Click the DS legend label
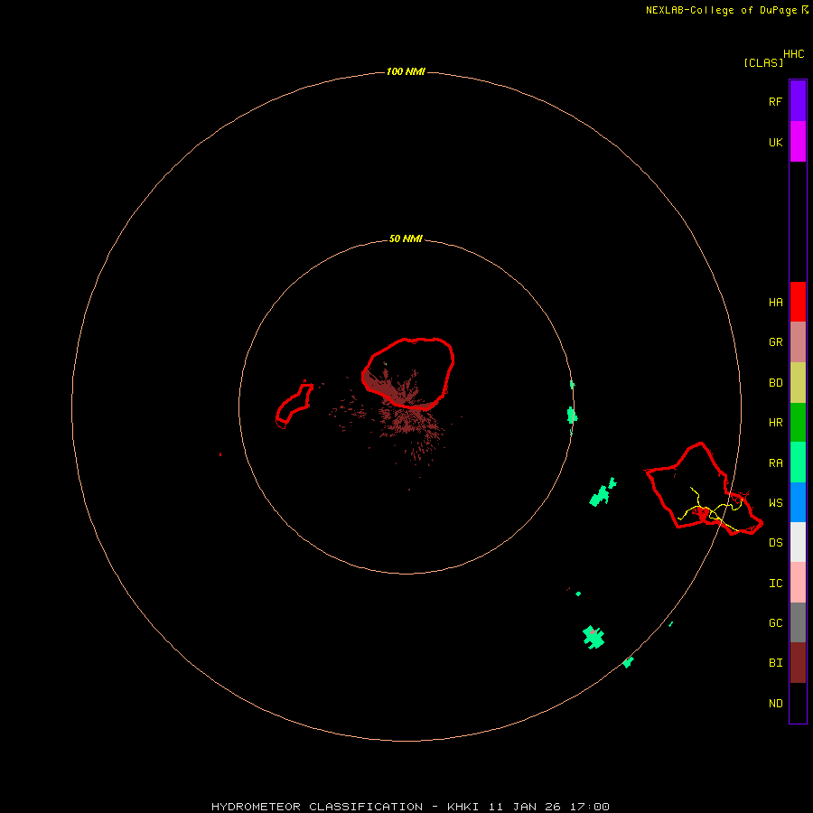 (775, 543)
